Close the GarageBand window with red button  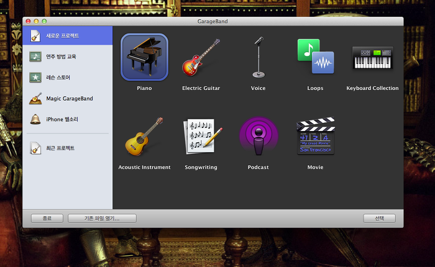tap(28, 21)
